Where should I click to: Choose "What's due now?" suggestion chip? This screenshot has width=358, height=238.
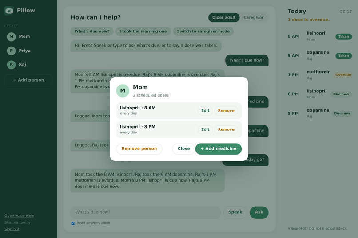(92, 31)
